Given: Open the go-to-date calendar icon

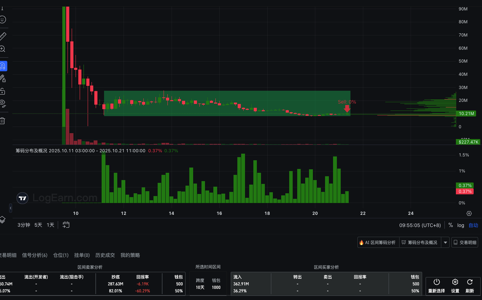Looking at the screenshot, I should 66,225.
